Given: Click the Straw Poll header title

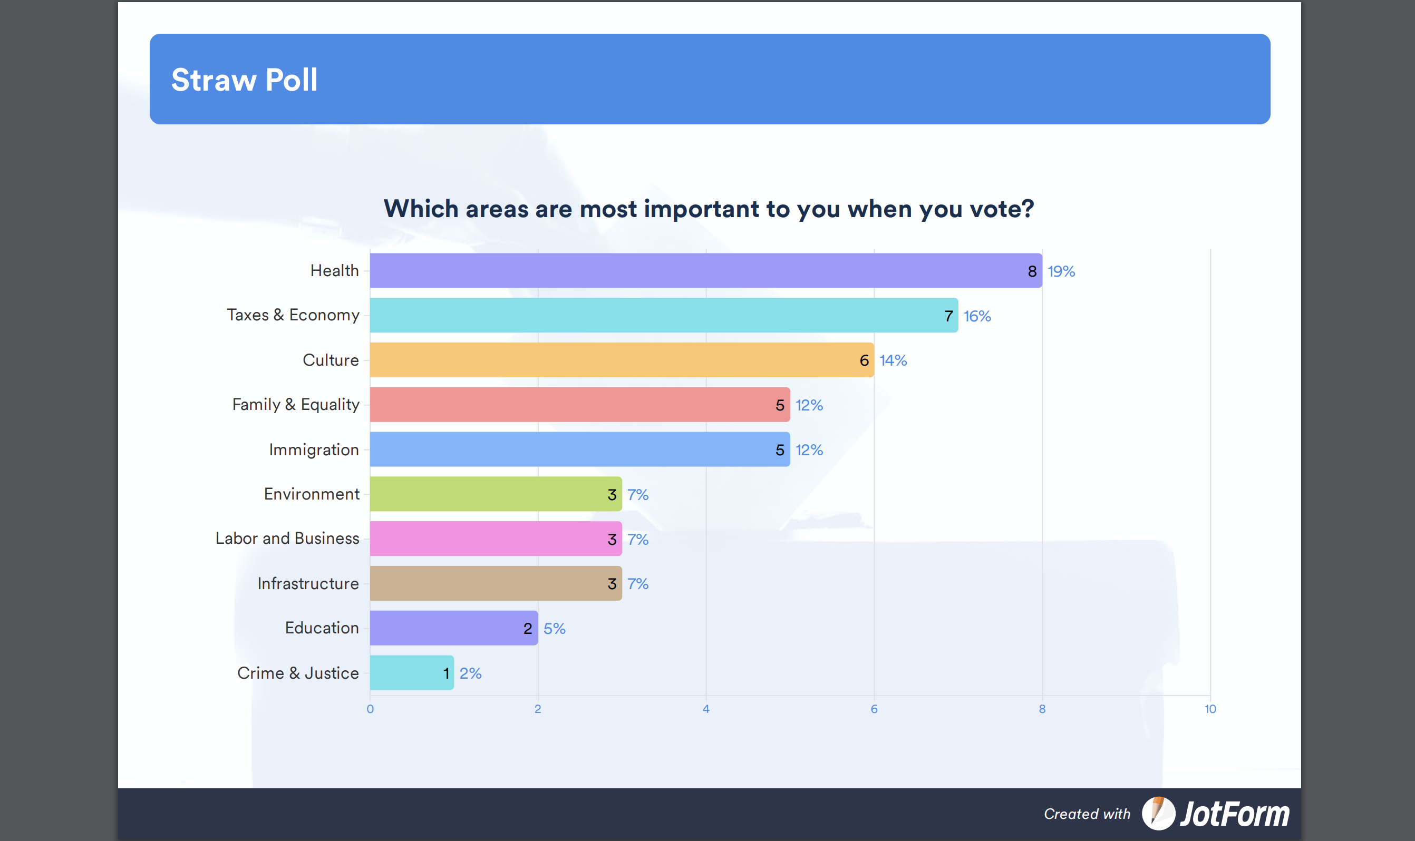Looking at the screenshot, I should coord(244,80).
